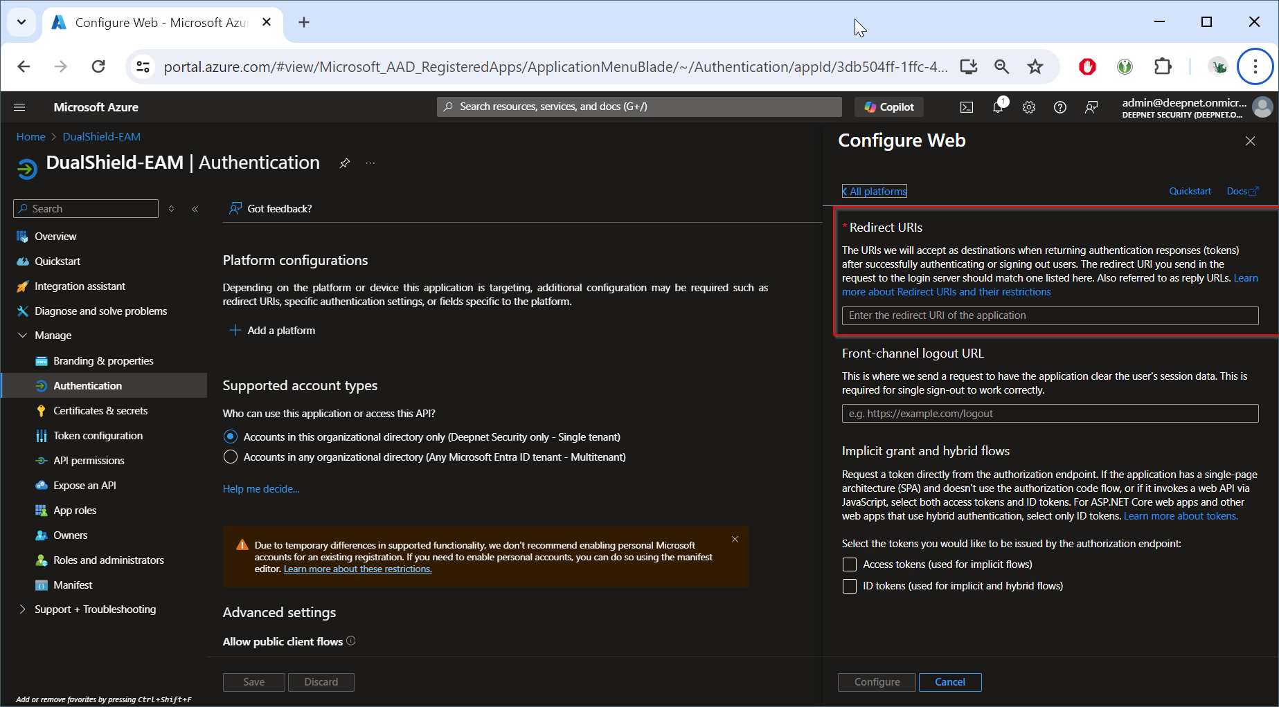Go to API permissions

coord(89,461)
